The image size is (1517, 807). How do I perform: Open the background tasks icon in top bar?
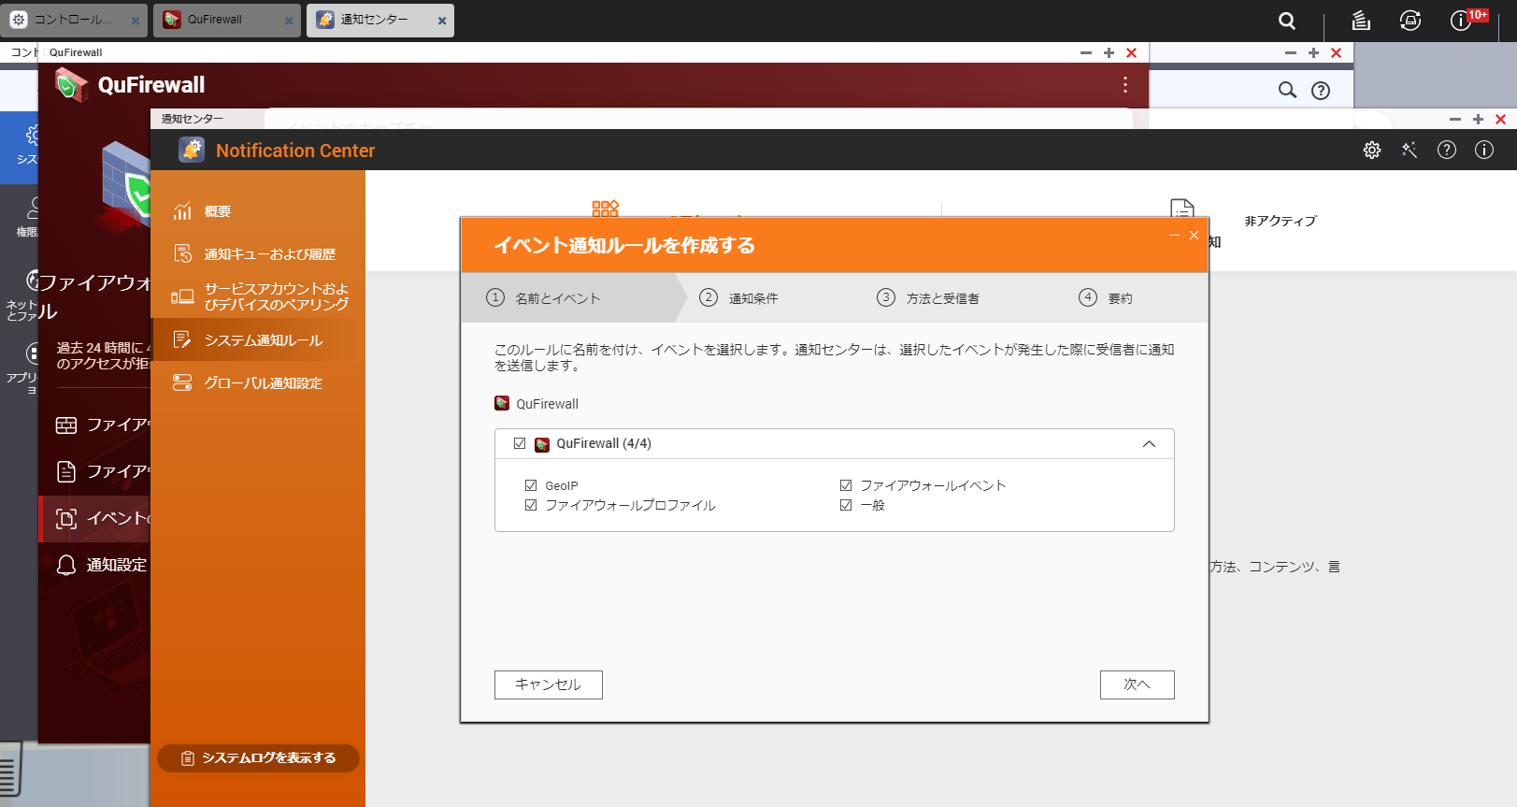(1361, 21)
